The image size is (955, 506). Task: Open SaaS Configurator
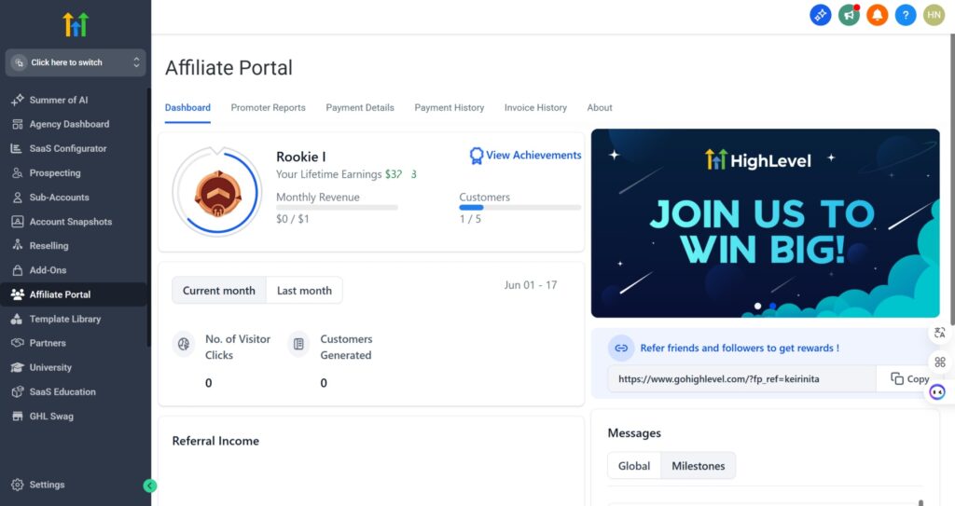click(67, 148)
